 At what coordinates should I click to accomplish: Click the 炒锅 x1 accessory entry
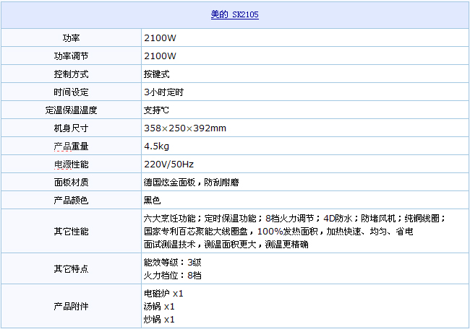160,319
